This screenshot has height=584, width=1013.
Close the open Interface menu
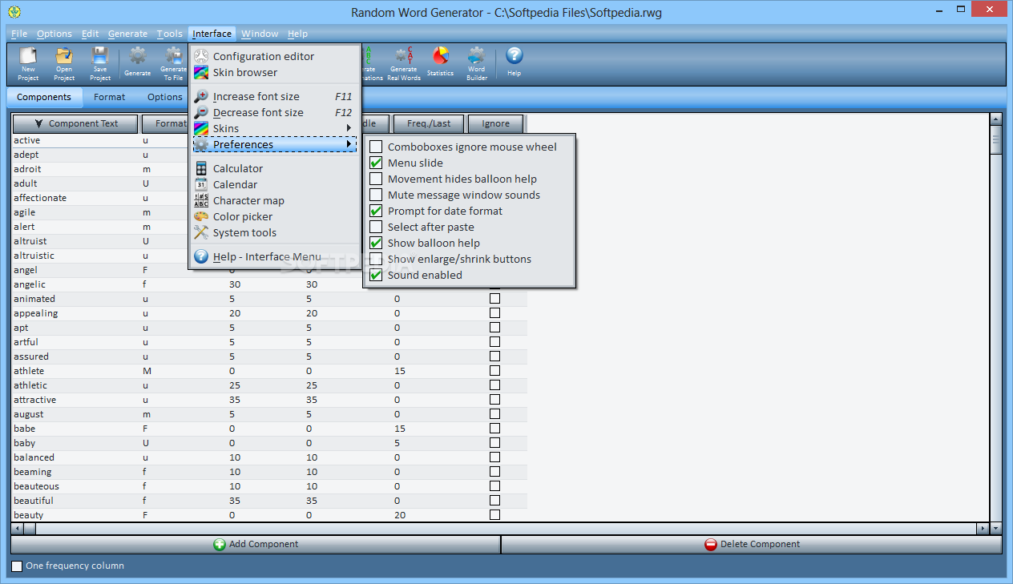(212, 34)
